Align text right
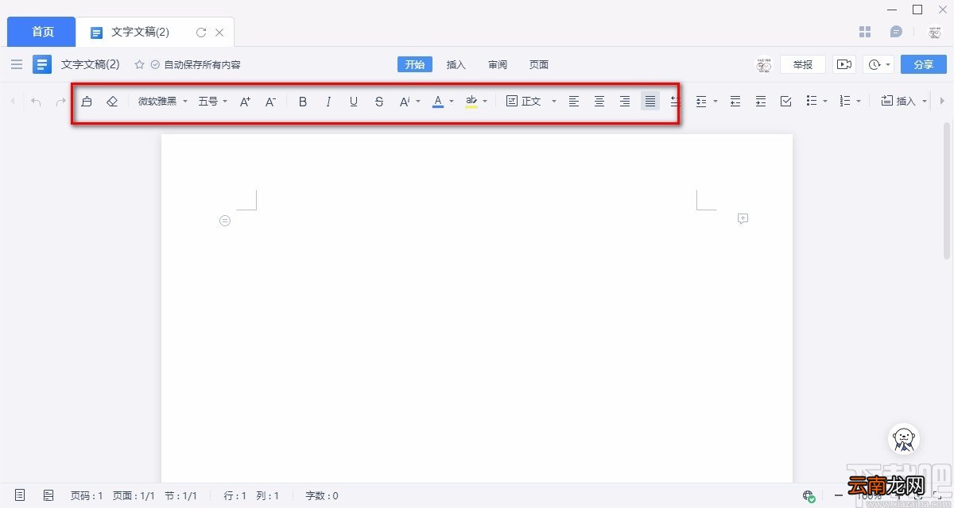The image size is (954, 508). pyautogui.click(x=625, y=102)
